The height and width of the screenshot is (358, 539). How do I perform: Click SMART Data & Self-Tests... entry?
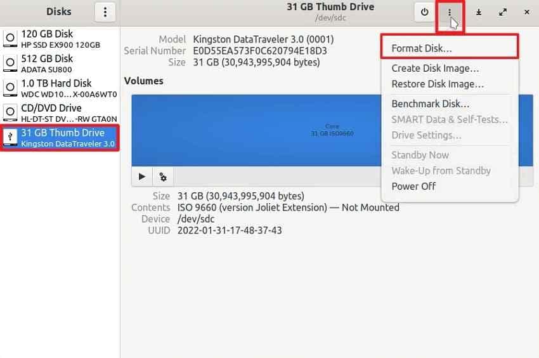(450, 119)
